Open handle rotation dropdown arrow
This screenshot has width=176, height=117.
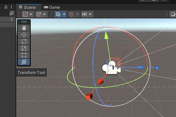[44, 14]
